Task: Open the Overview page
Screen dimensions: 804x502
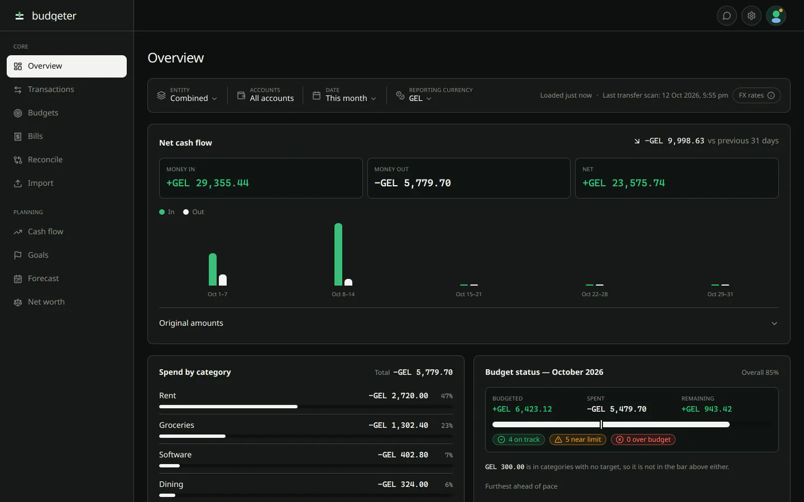Action: coord(66,66)
